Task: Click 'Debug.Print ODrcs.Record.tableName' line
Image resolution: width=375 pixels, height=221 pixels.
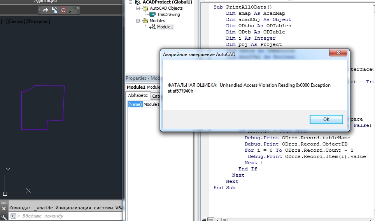Action: coord(298,138)
